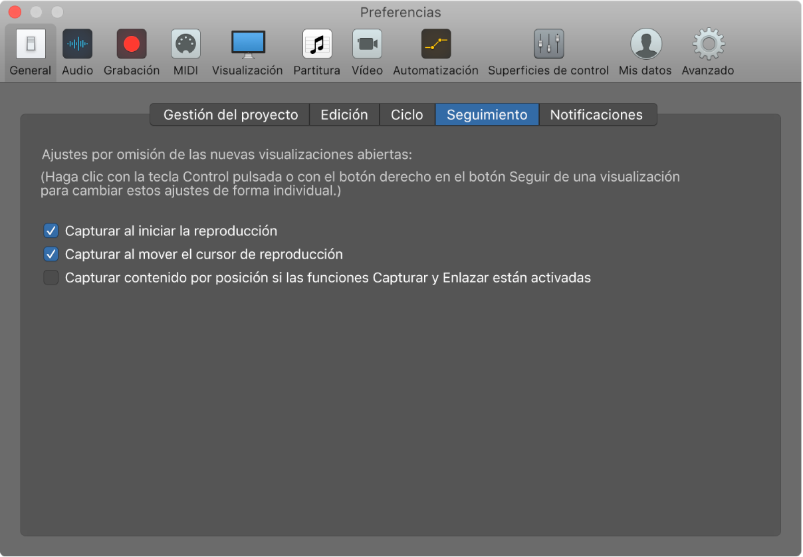Image resolution: width=803 pixels, height=557 pixels.
Task: Uncheck Capturar al mover el cursor de reproducción
Action: click(x=51, y=255)
